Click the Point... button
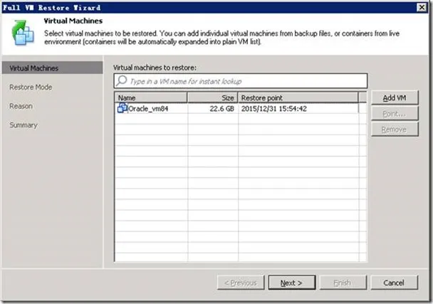This screenshot has height=304, width=433. pyautogui.click(x=395, y=113)
